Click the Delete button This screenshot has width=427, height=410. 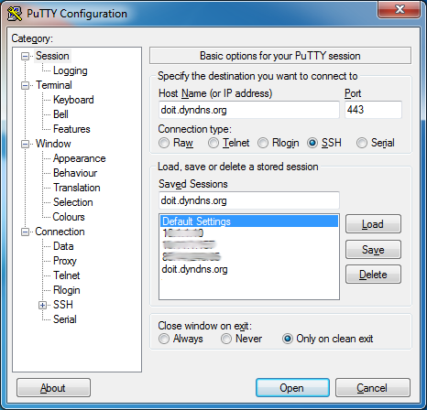coord(373,275)
